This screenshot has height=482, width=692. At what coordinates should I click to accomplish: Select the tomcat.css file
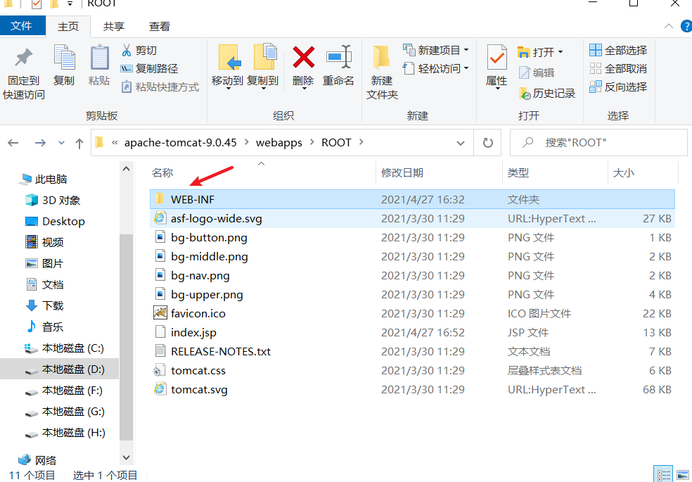tap(412, 370)
